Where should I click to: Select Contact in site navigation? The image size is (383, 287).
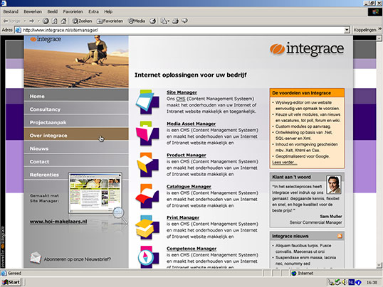point(76,161)
